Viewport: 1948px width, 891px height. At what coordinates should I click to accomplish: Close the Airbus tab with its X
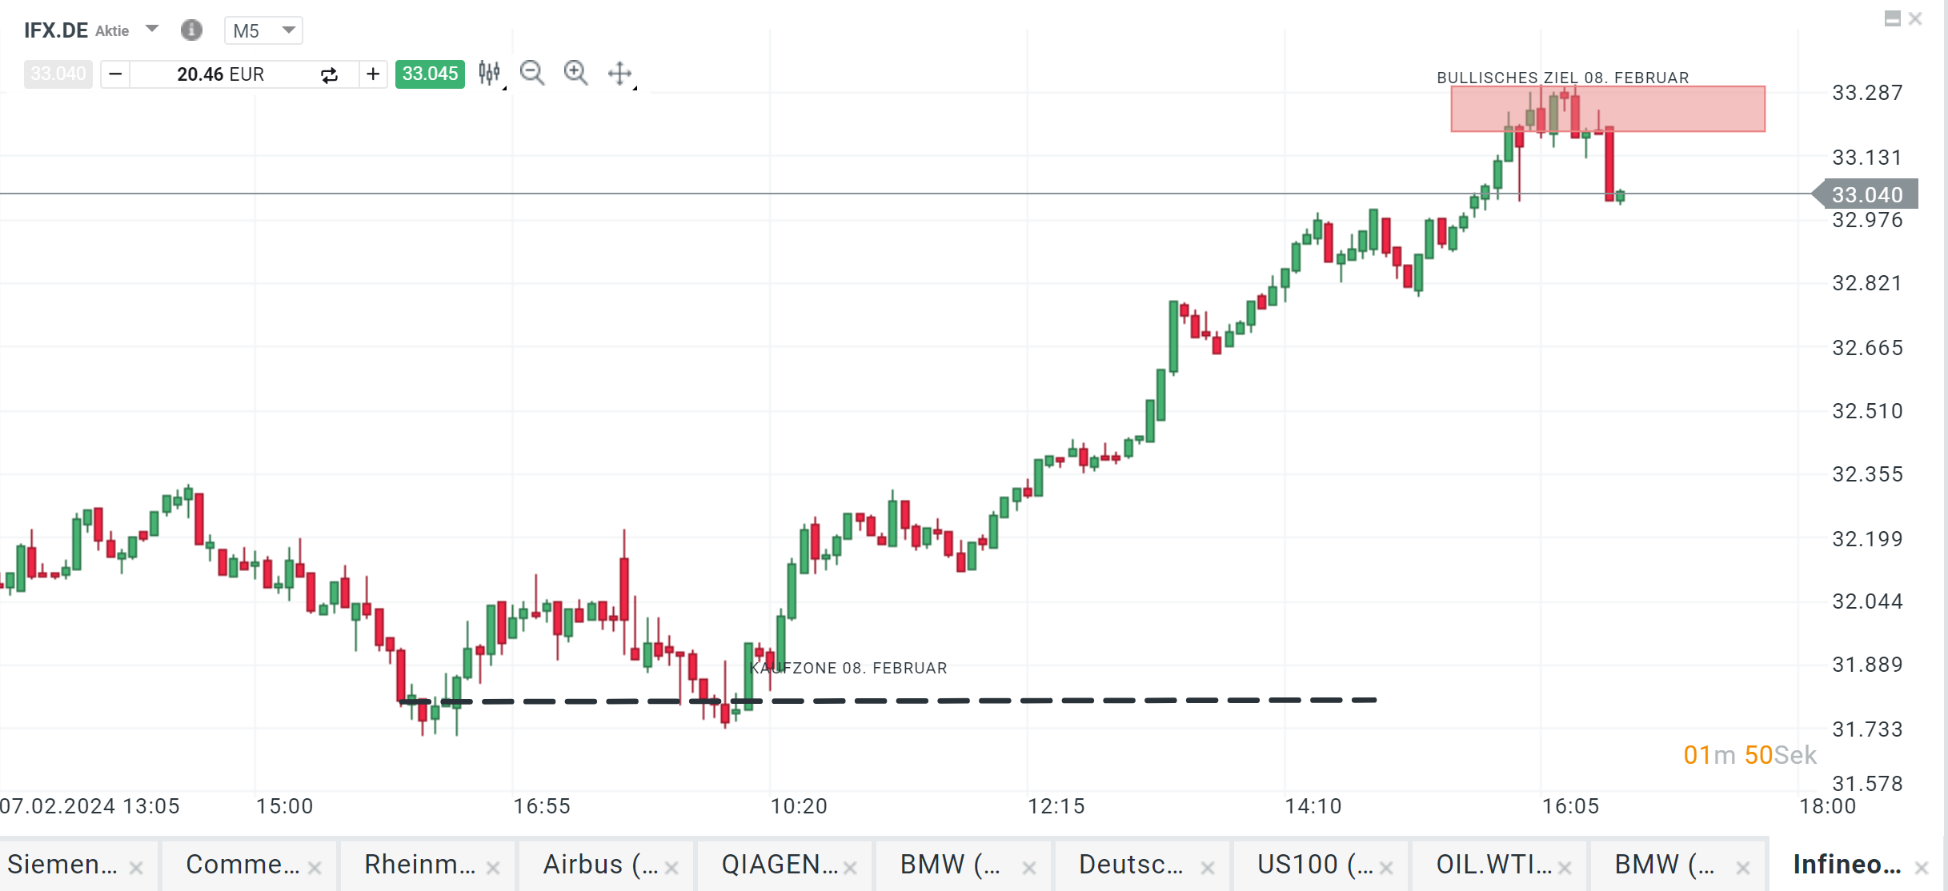[671, 868]
